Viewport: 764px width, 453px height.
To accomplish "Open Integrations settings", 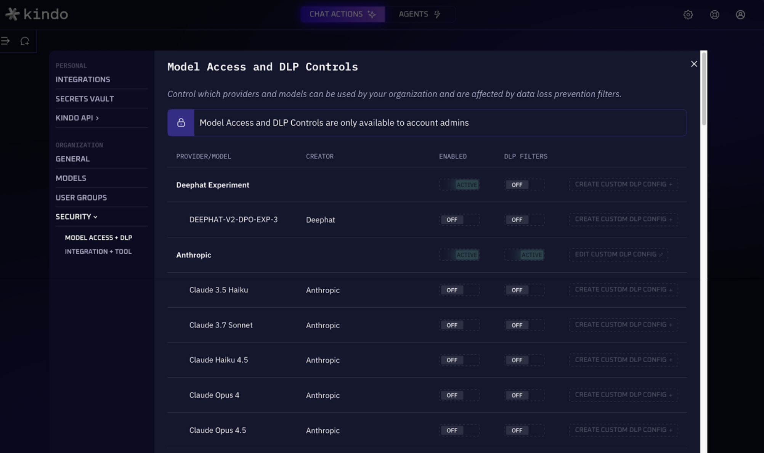I will [83, 79].
